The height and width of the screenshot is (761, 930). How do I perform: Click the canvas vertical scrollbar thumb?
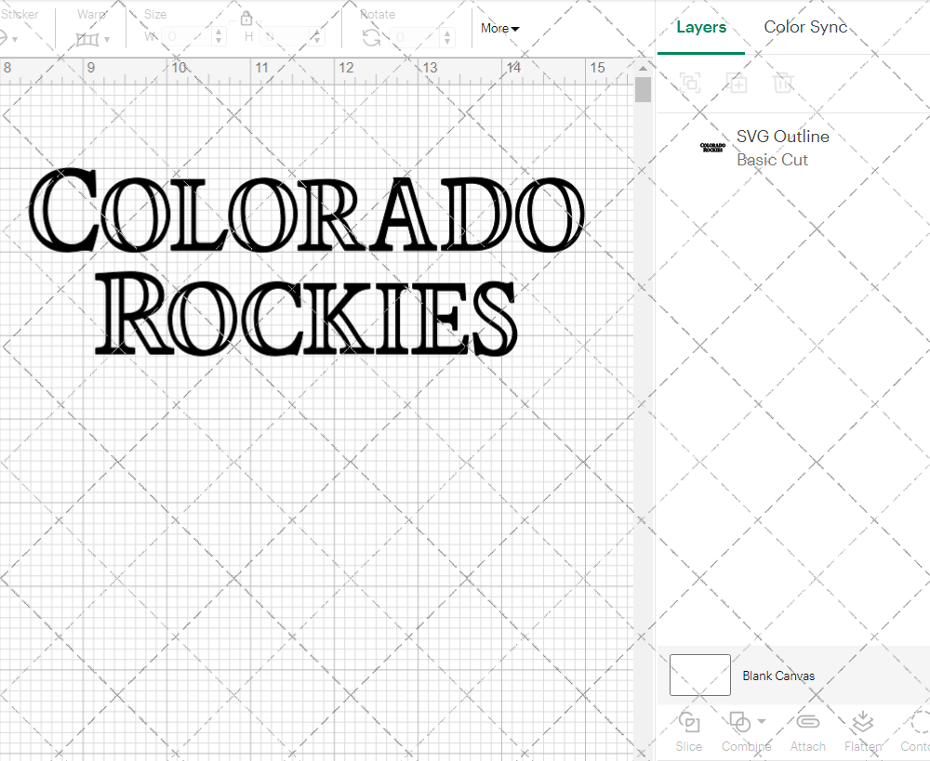643,89
